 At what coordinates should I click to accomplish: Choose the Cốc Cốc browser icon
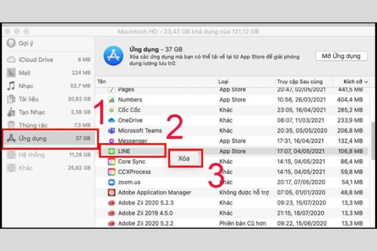(x=112, y=110)
